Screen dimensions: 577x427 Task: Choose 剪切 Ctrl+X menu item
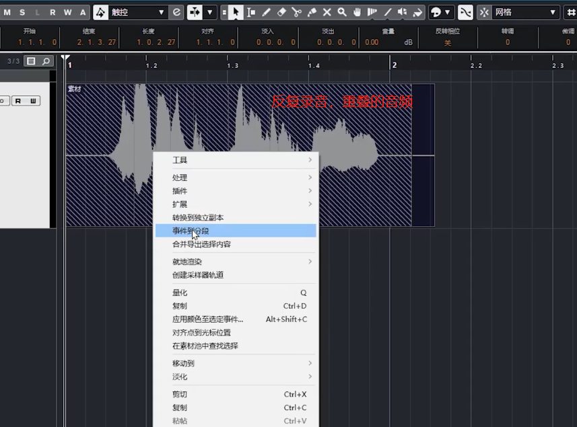(x=236, y=394)
